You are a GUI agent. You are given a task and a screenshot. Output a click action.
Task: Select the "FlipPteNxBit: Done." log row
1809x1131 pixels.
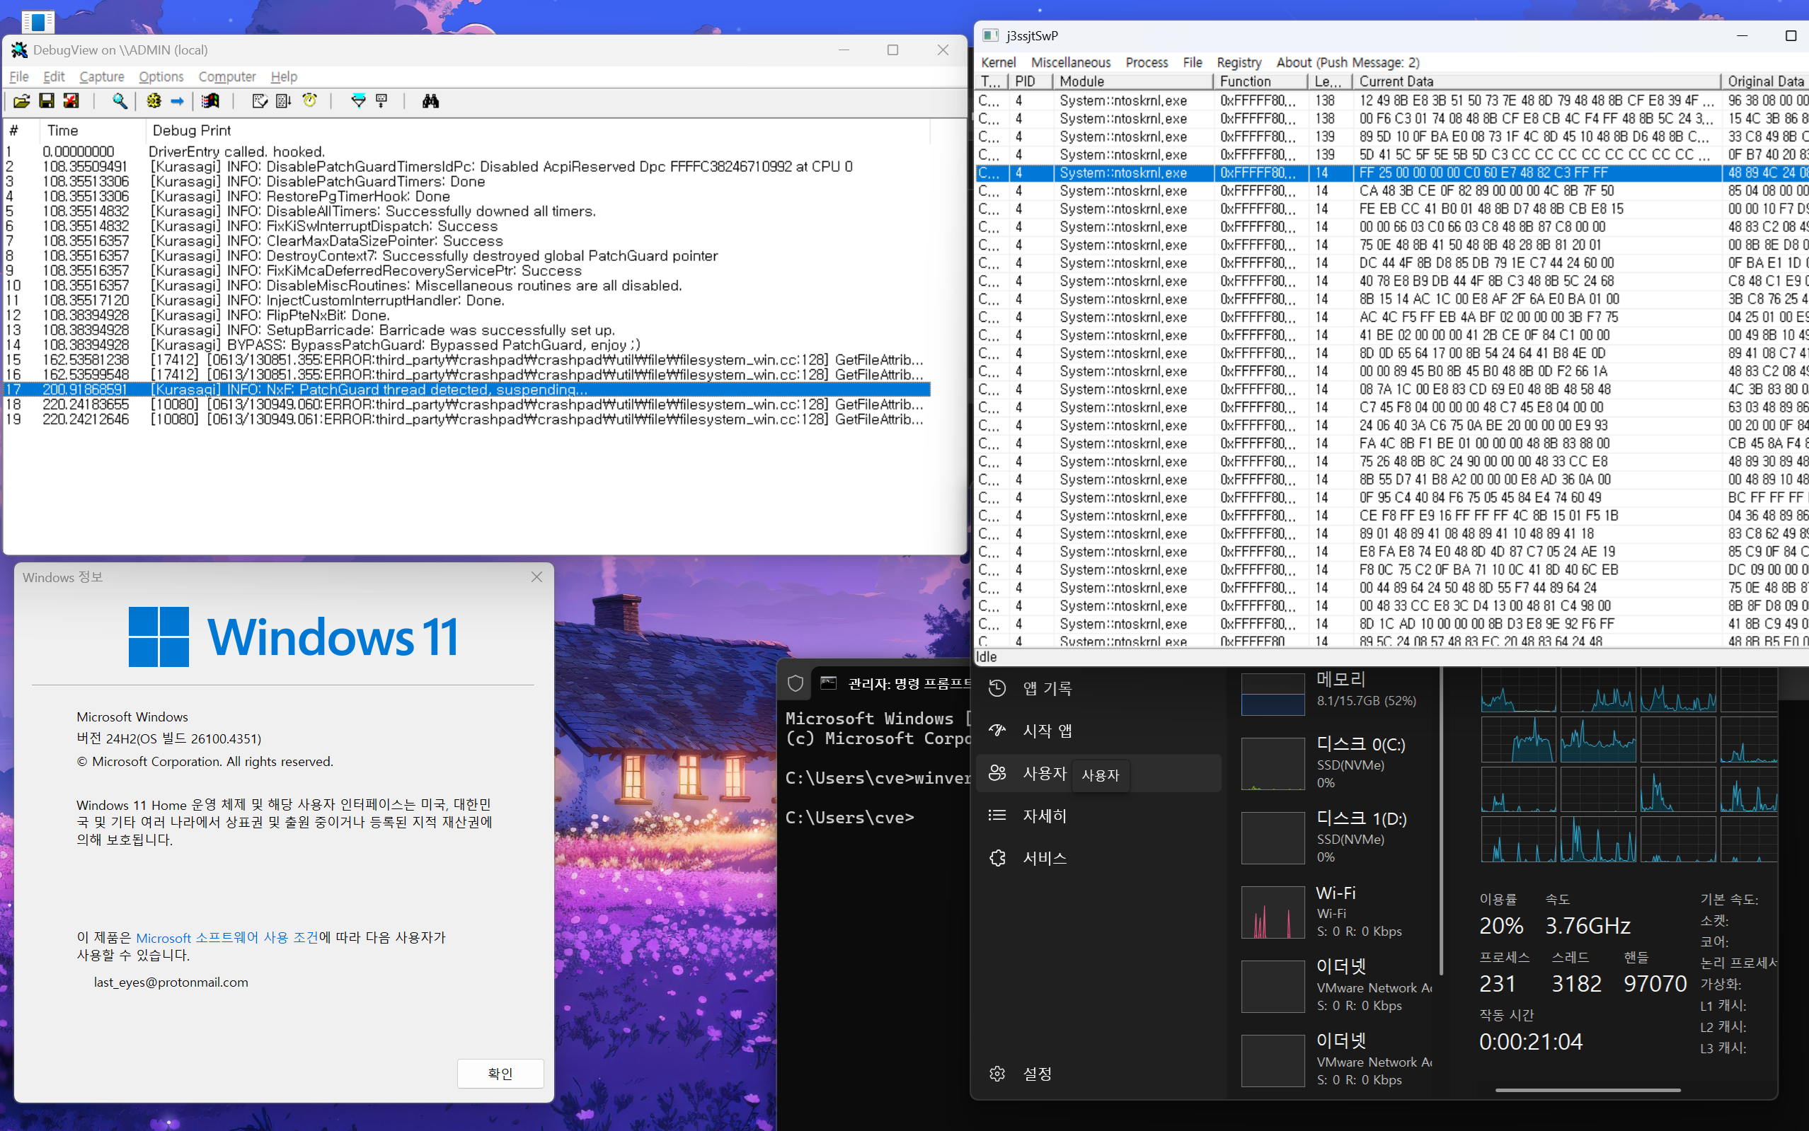click(x=467, y=315)
